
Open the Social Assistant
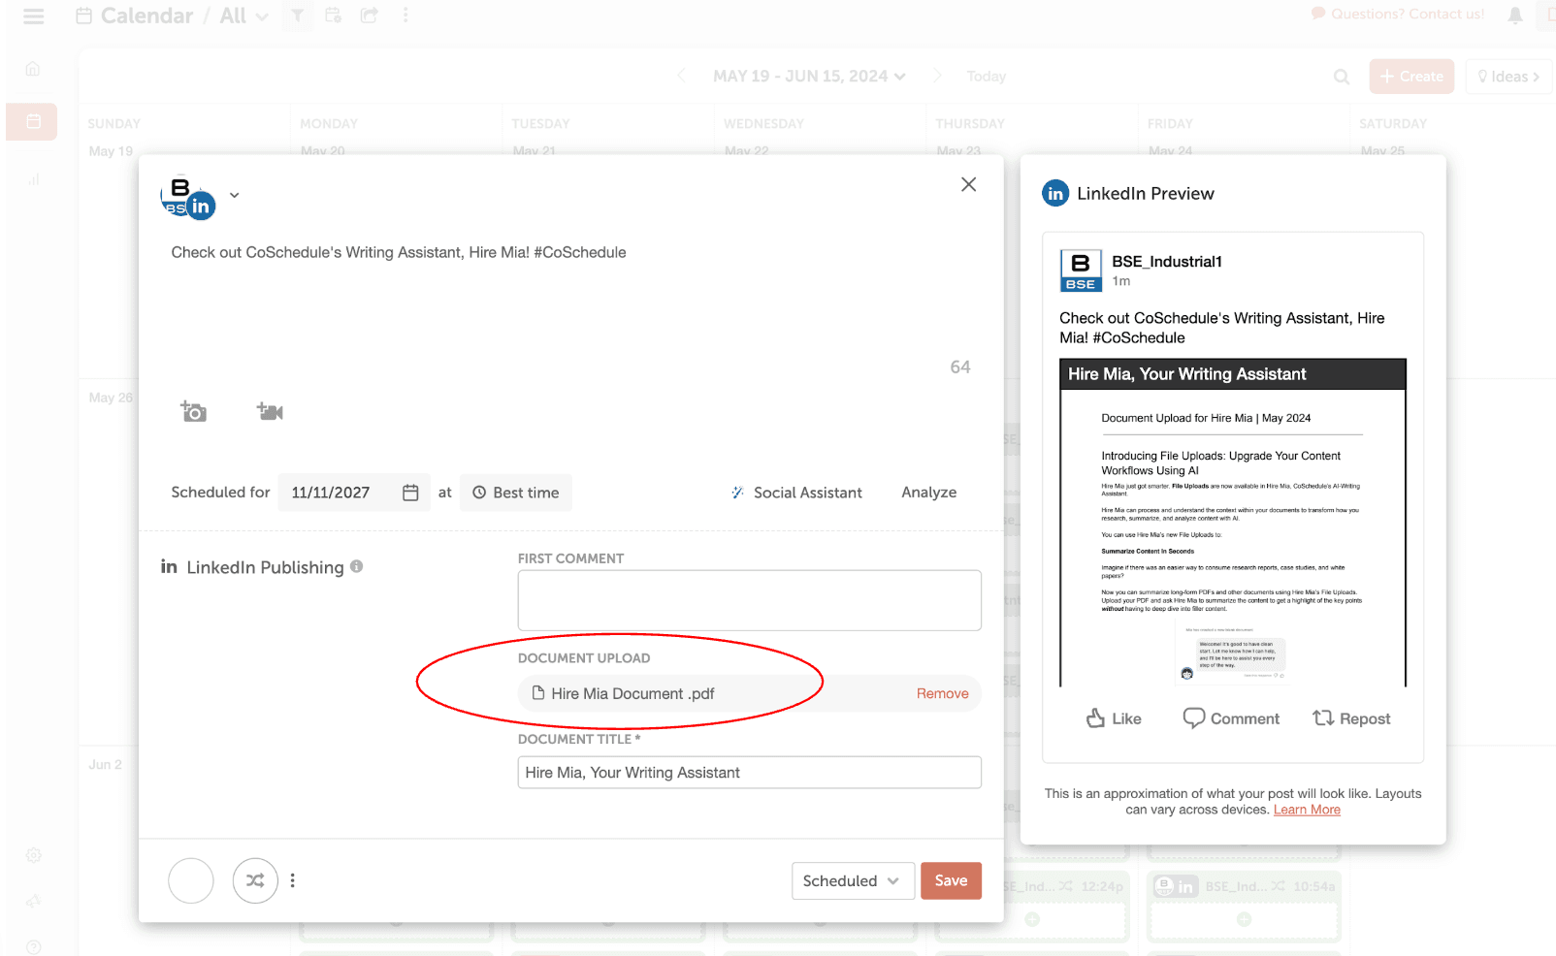pos(796,493)
